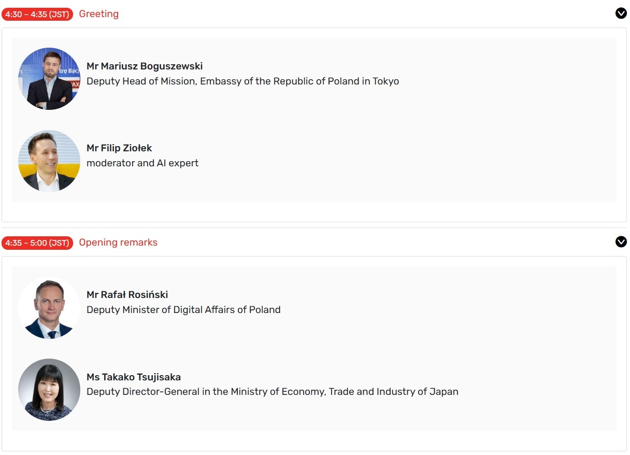This screenshot has height=455, width=630.
Task: Click the word Japan in the ministry title
Action: coord(444,392)
